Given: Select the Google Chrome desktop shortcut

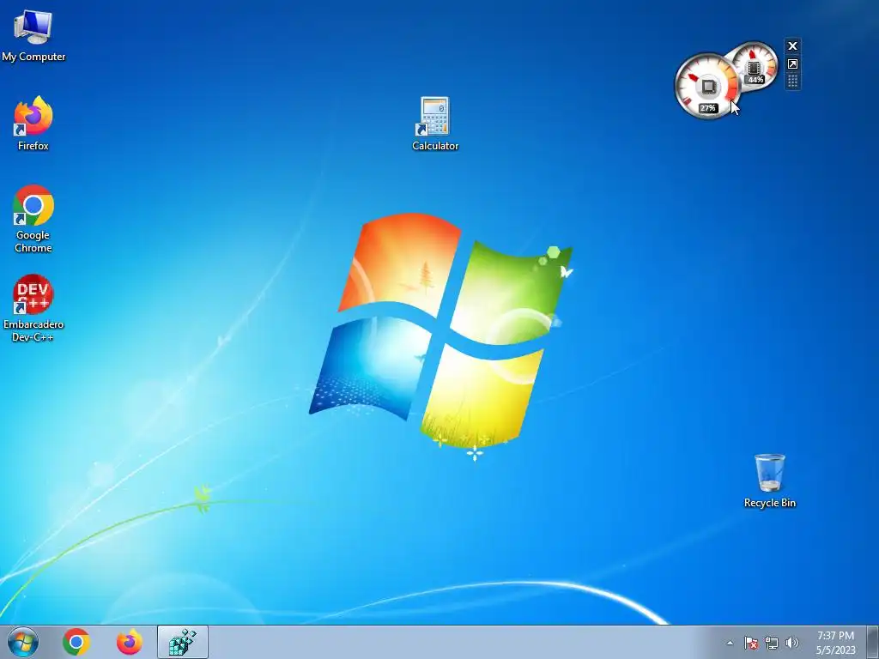Looking at the screenshot, I should [x=33, y=219].
